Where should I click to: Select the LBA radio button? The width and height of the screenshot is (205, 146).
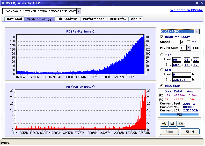[162, 70]
